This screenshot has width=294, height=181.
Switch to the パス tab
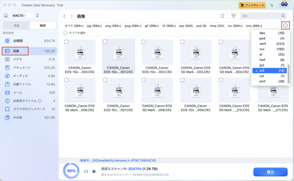coord(16,26)
